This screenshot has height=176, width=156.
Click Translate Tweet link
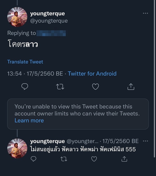pyautogui.click(x=25, y=62)
